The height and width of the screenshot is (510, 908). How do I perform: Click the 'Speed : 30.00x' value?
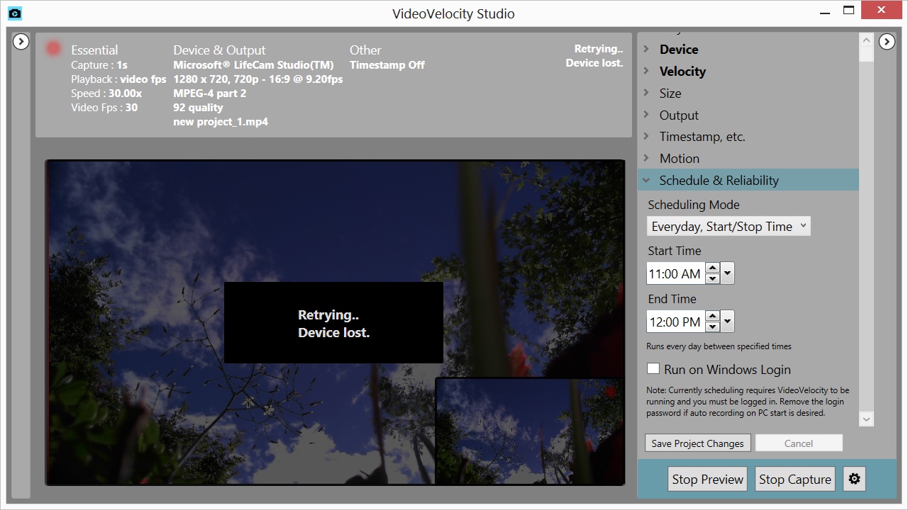(106, 93)
